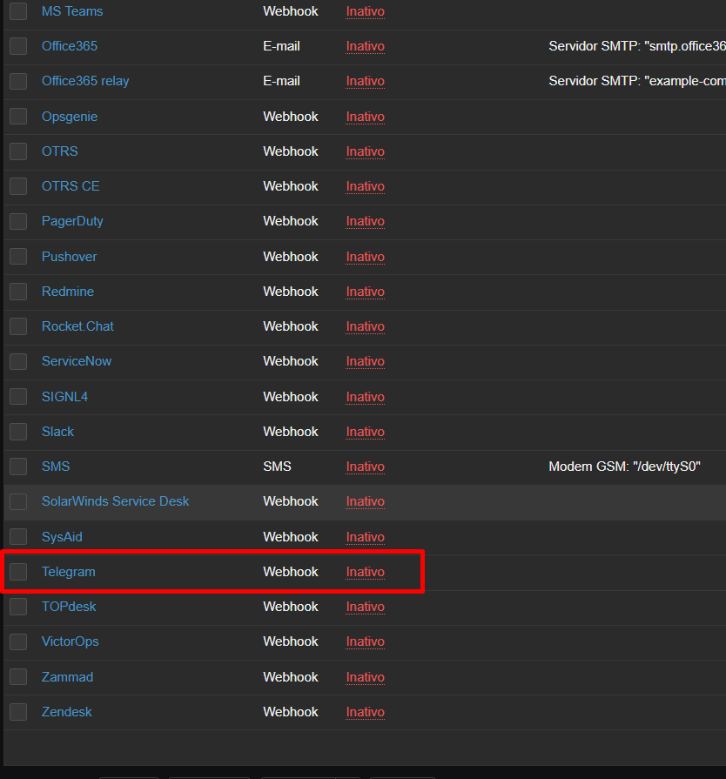Click Inativo status beside Opsgenie
This screenshot has width=726, height=779.
pyautogui.click(x=366, y=117)
